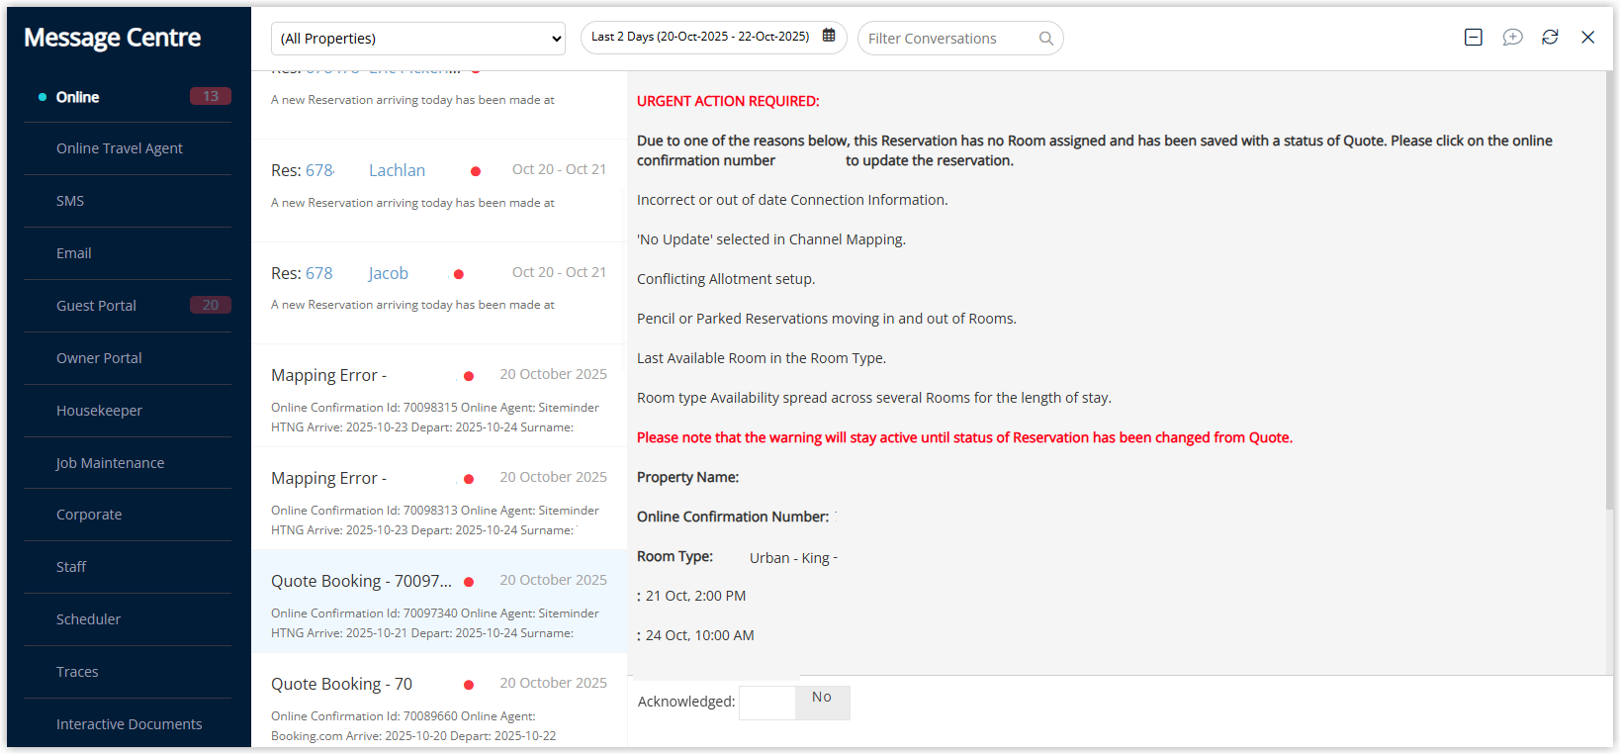Close the Message Centre window
1621x755 pixels.
point(1587,38)
